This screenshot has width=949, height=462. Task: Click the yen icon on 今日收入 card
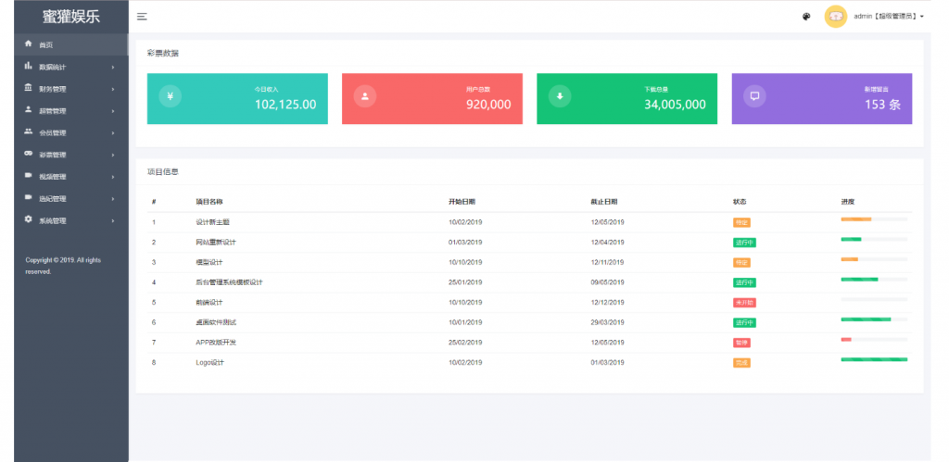(170, 96)
